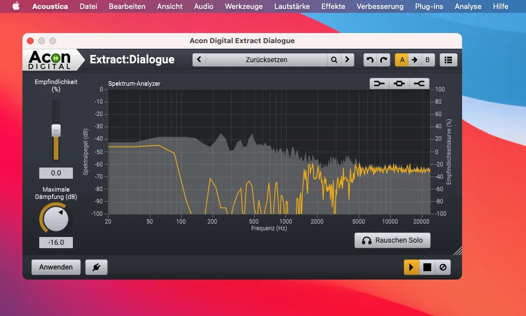
Task: Click the plug-in bypass plug icon
Action: (x=96, y=267)
